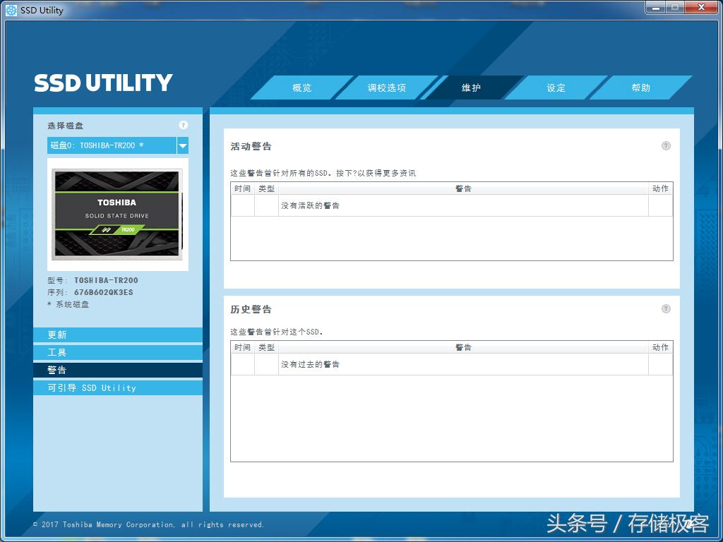Click the 时间 column header in 活动警告
This screenshot has width=723, height=542.
(x=242, y=188)
